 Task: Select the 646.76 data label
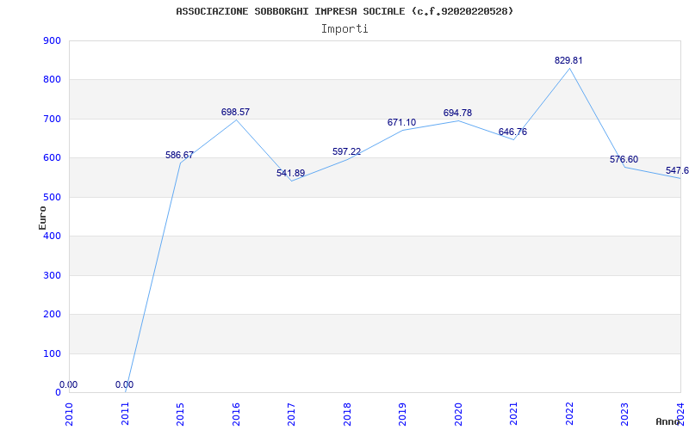[x=512, y=132]
